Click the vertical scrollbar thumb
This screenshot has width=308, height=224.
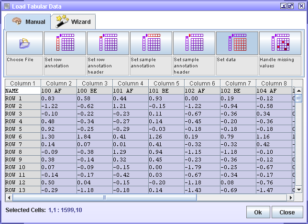298,98
